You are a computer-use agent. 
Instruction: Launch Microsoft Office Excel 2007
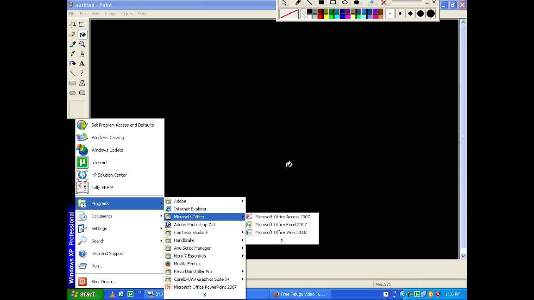[282, 225]
